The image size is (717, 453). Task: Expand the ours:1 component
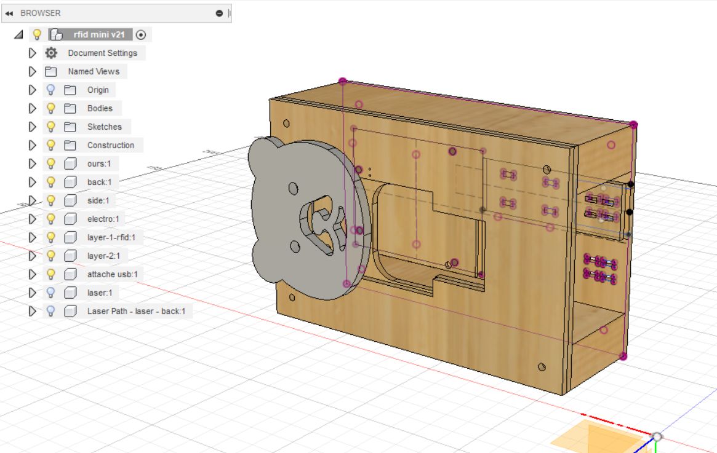coord(32,163)
